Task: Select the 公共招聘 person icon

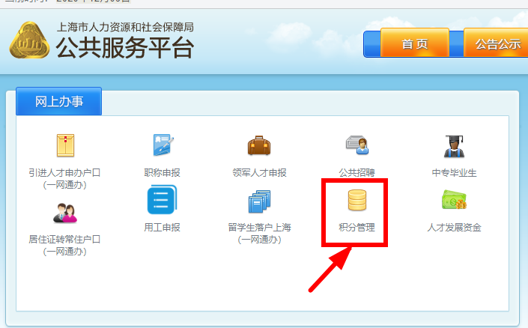Action: (357, 145)
